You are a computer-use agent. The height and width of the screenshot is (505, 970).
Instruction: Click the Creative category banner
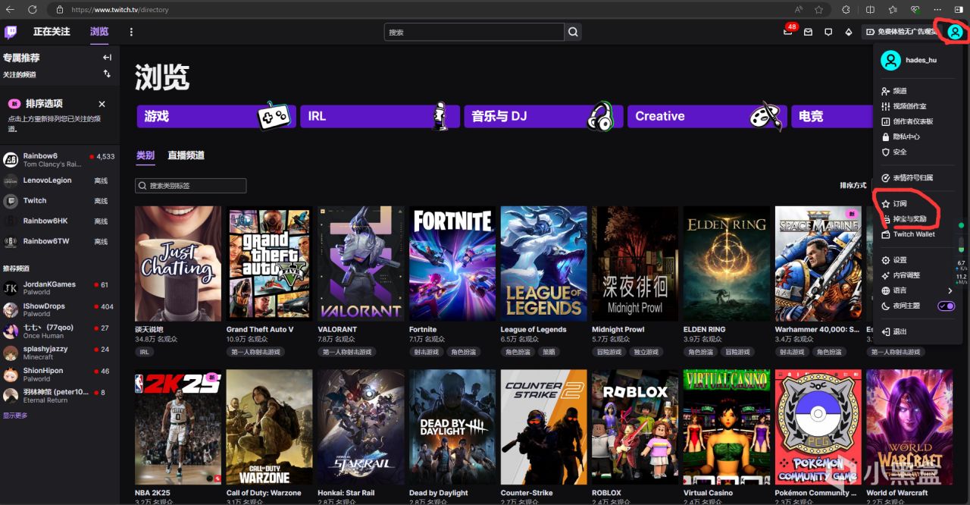click(707, 116)
